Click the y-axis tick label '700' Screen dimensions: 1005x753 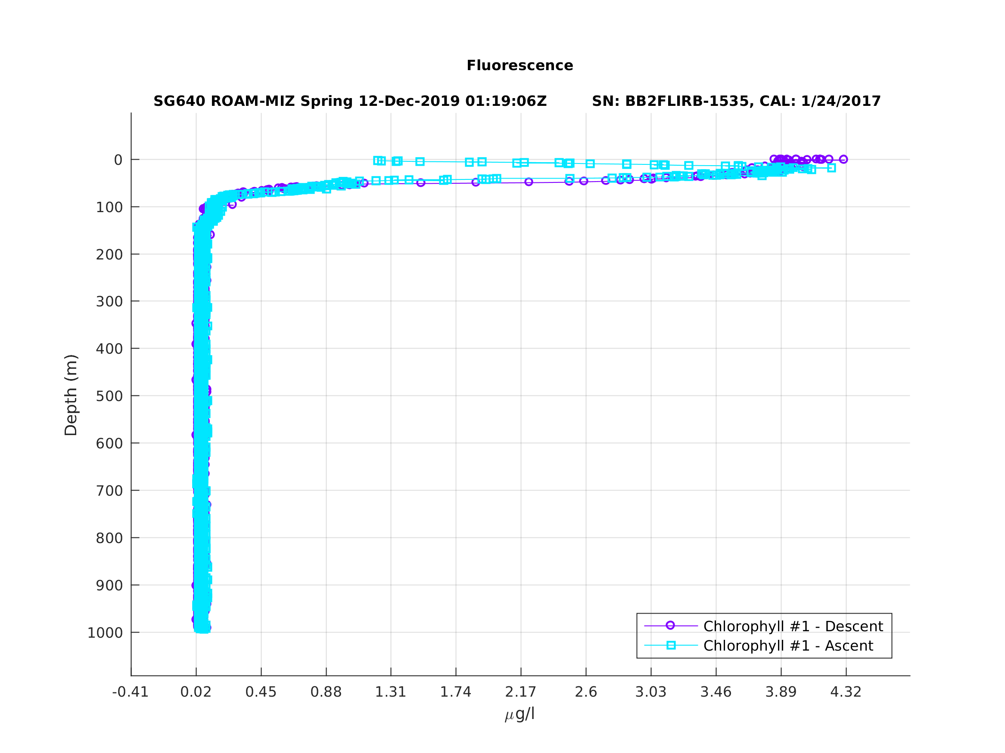(109, 491)
